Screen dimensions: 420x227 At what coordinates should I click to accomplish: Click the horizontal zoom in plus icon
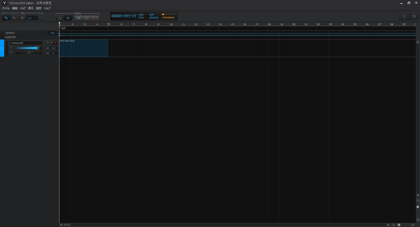click(x=413, y=225)
